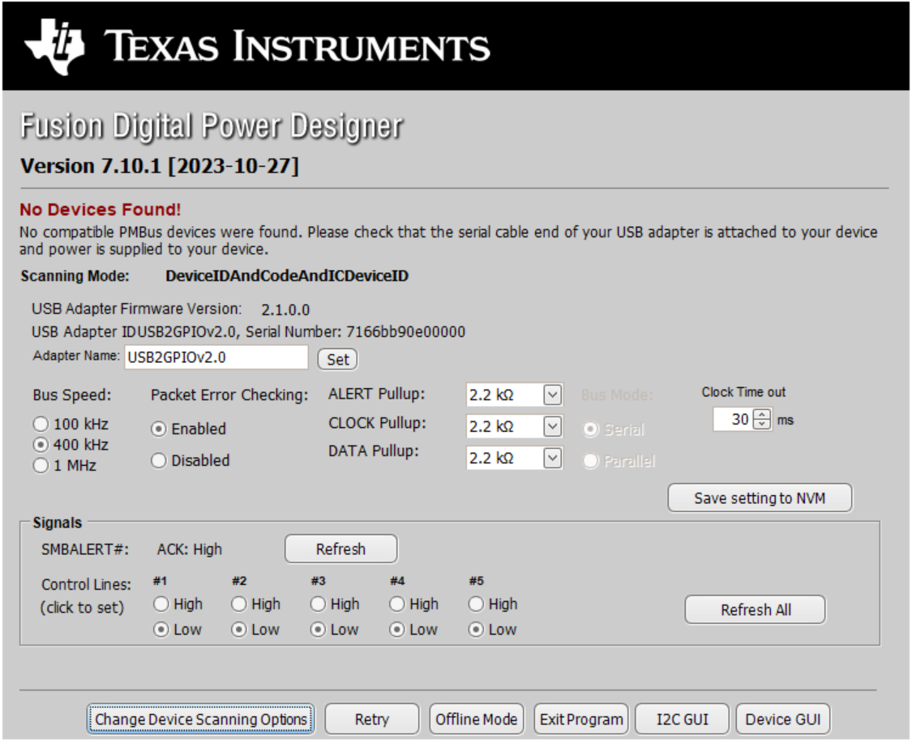
Task: Open the CLOCK Pullup dropdown
Action: (553, 427)
